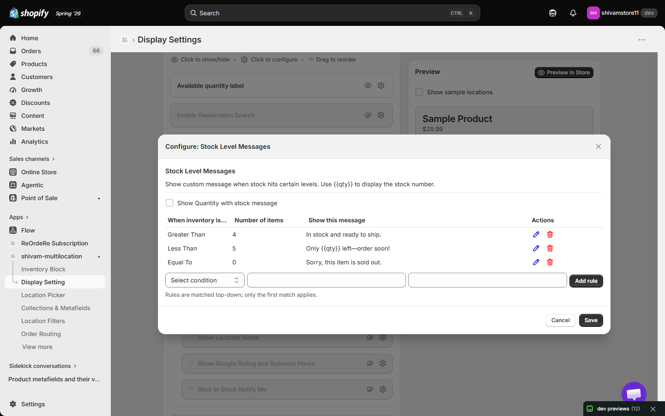Screen dimensions: 665x416
Task: Open the Sidekick assistant icon in top bar
Action: click(553, 13)
